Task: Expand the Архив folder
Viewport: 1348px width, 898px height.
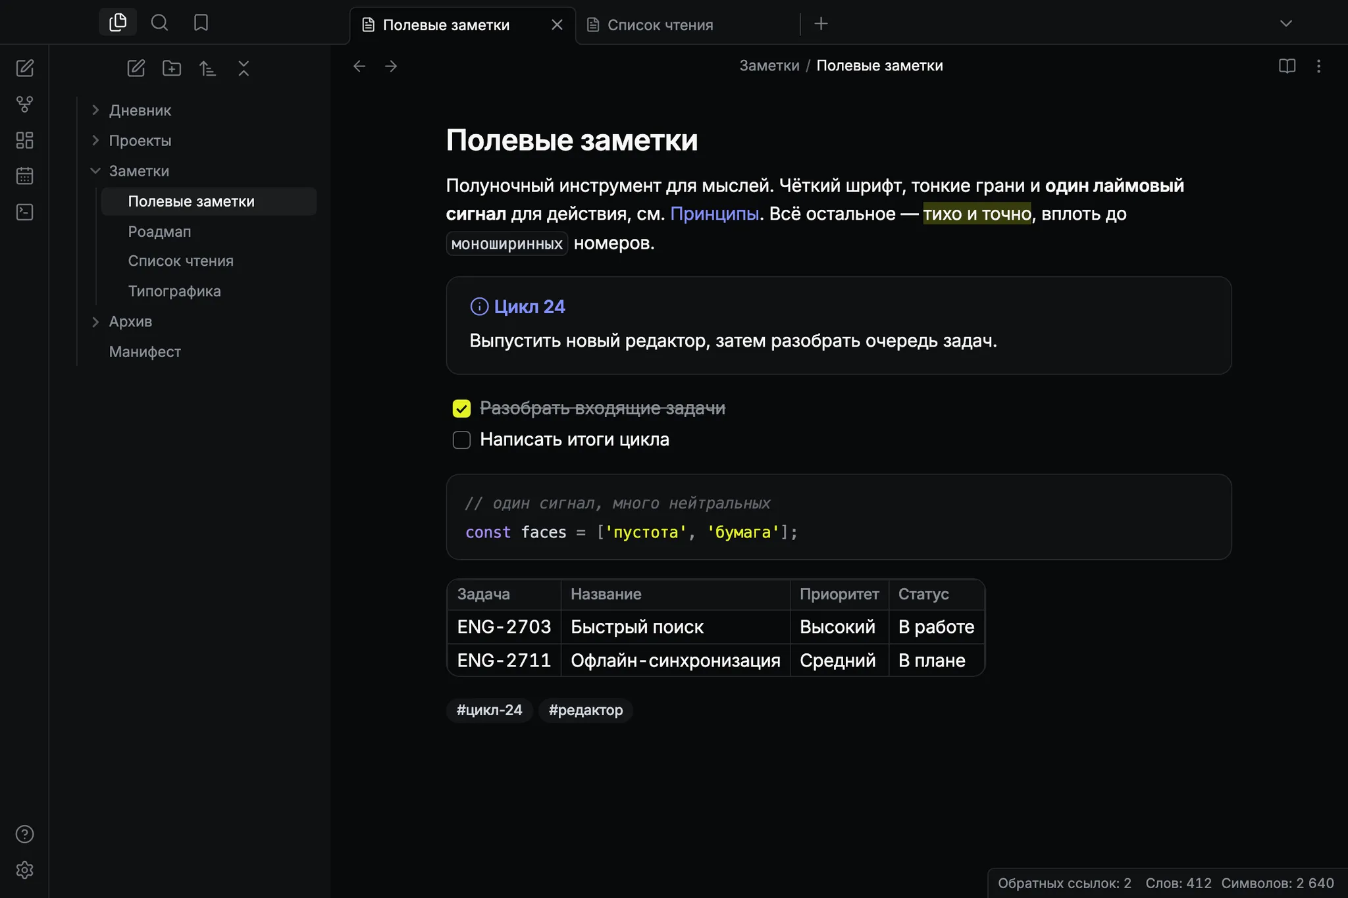Action: 95,321
